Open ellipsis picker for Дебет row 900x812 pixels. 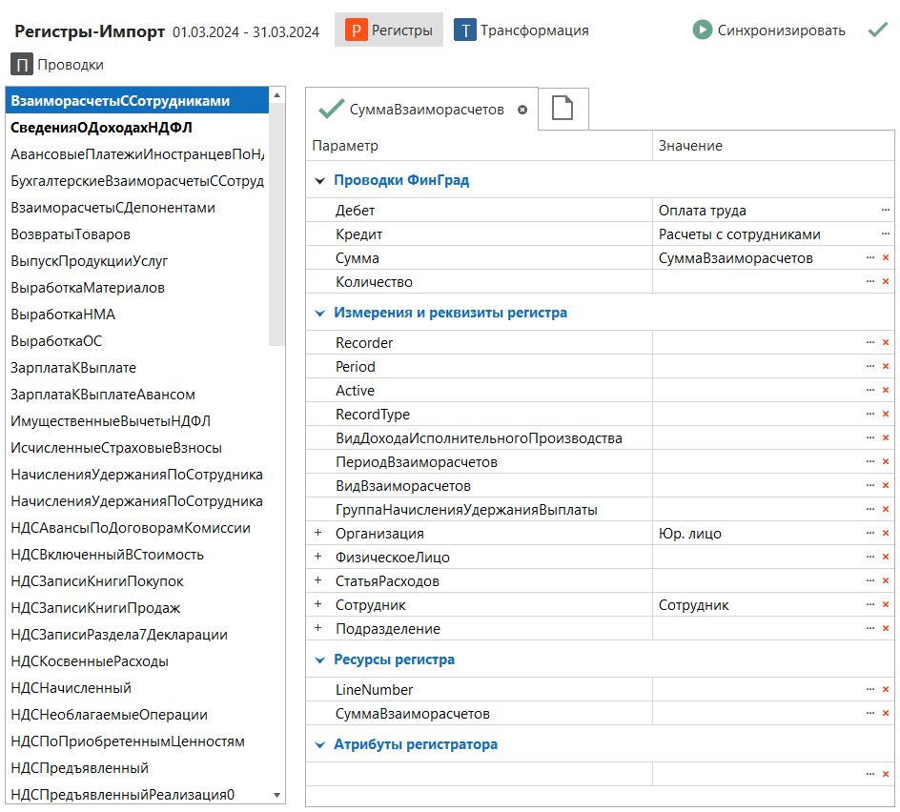(886, 210)
